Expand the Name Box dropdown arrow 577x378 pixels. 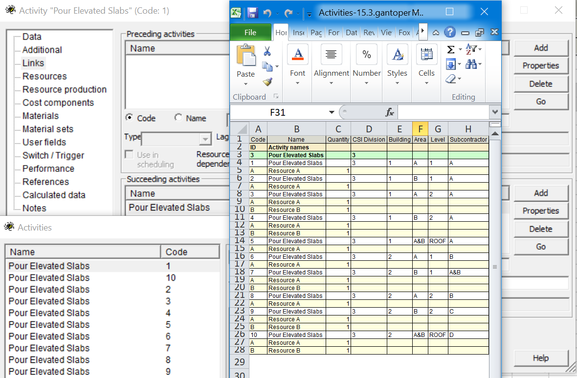(332, 112)
